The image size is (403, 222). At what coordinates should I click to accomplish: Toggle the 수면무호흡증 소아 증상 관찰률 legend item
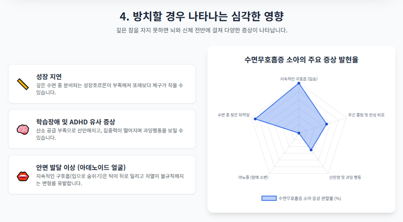coord(301,198)
